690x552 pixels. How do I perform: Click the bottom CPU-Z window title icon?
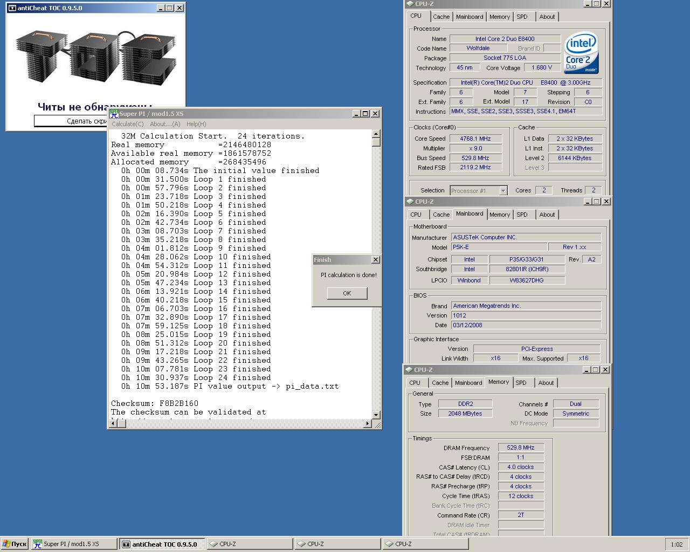[x=409, y=370]
